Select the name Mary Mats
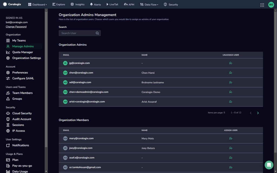277x173 pixels. click(x=148, y=139)
